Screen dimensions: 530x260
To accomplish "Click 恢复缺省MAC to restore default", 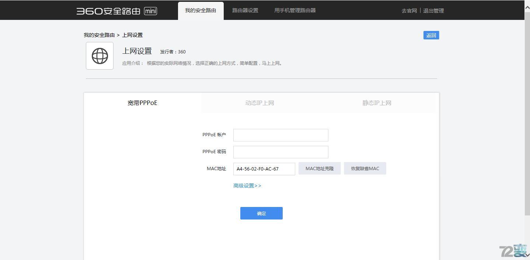I will pyautogui.click(x=365, y=168).
